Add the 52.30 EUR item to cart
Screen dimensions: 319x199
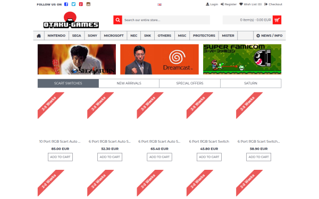[110, 157]
